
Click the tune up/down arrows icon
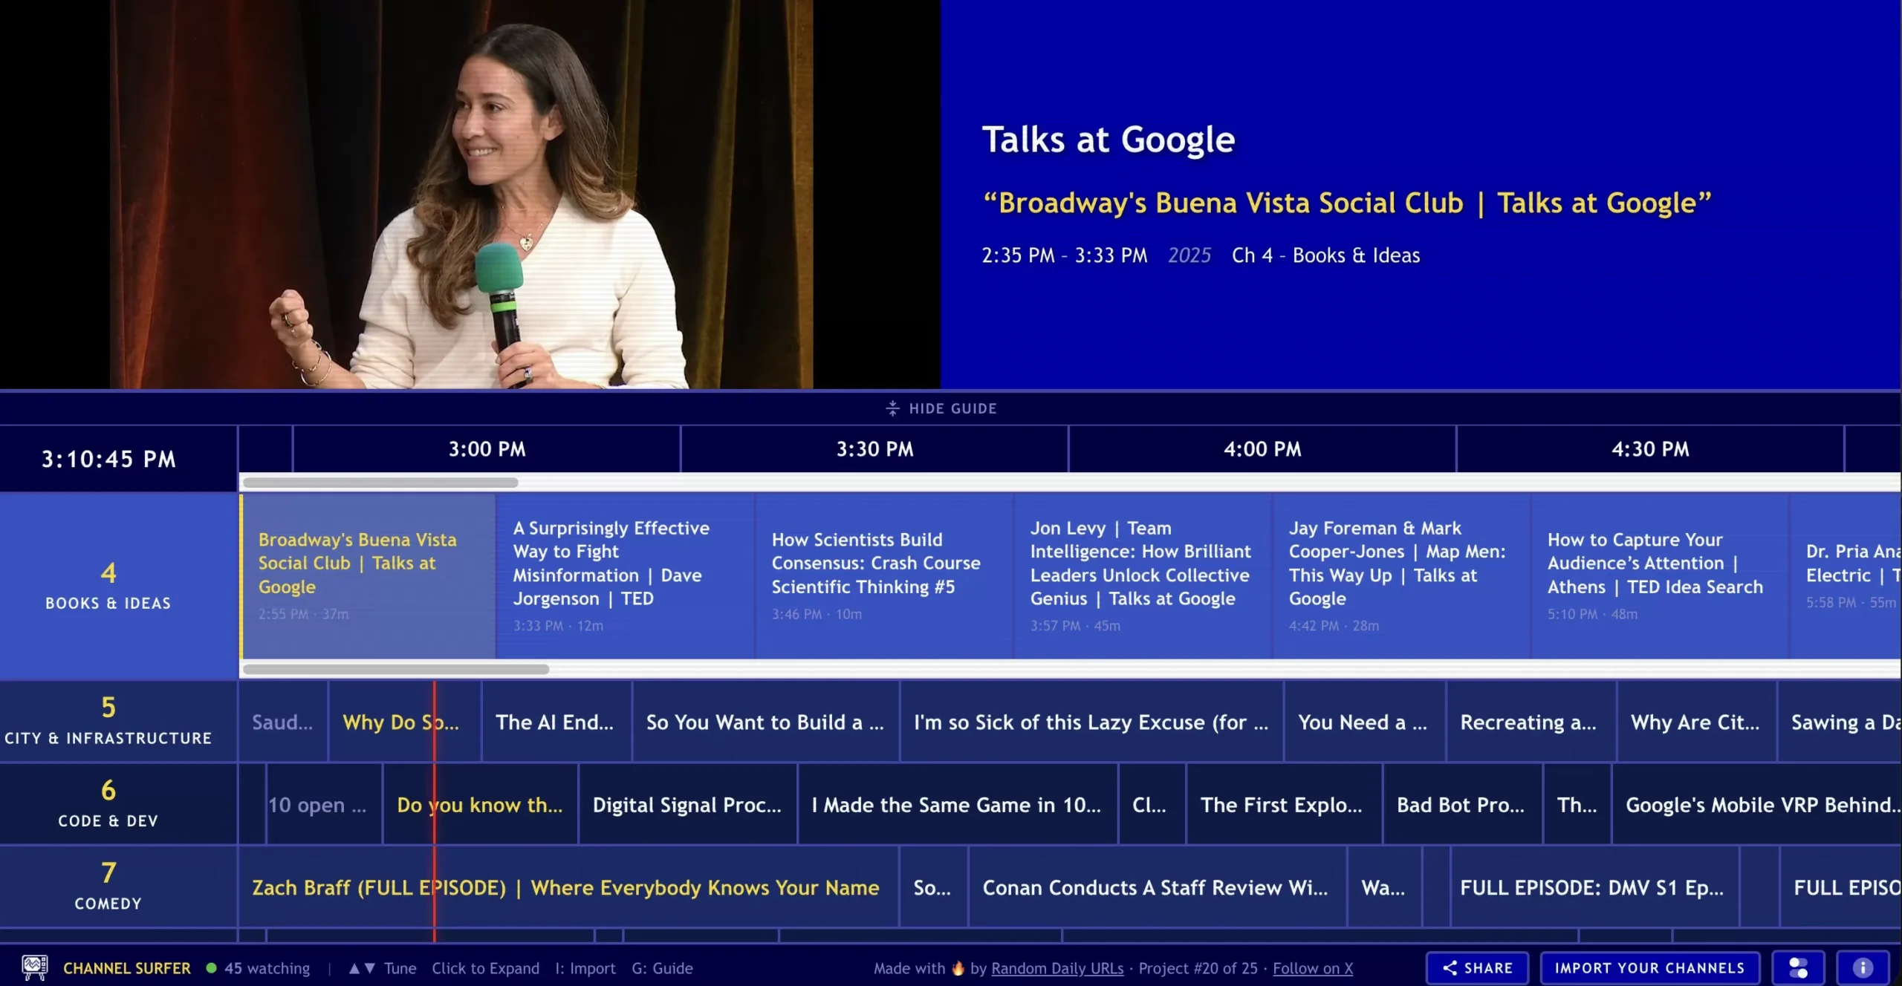click(x=361, y=968)
